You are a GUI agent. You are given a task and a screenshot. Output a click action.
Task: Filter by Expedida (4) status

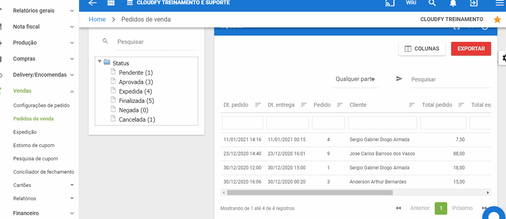click(x=136, y=91)
